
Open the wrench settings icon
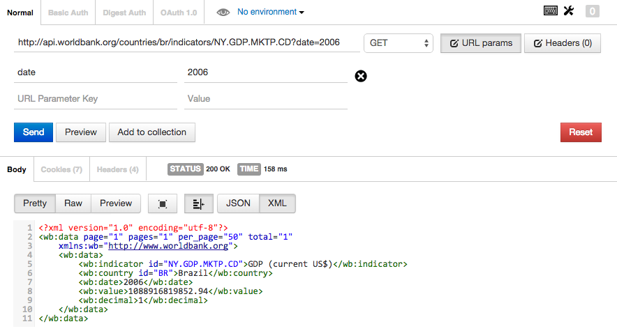coord(569,10)
